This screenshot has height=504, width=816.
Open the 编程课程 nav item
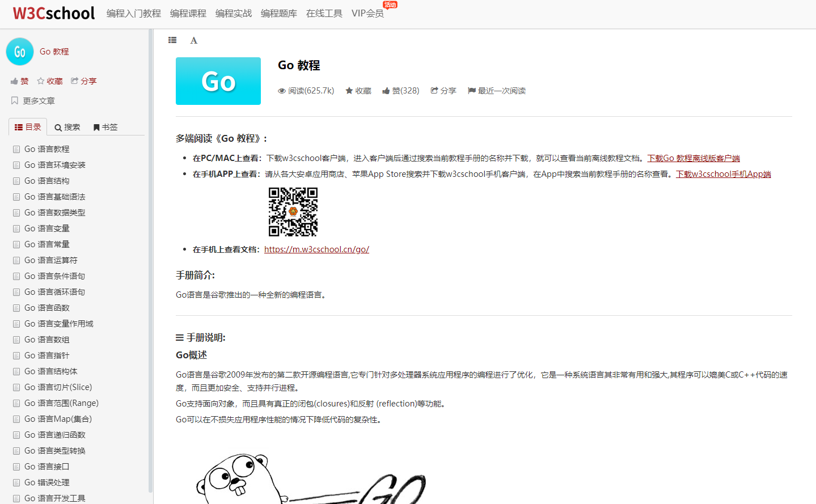coord(188,13)
